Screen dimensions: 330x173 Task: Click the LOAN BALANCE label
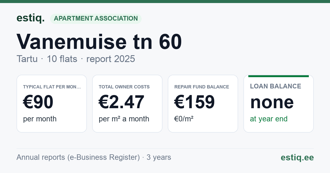[276, 86]
